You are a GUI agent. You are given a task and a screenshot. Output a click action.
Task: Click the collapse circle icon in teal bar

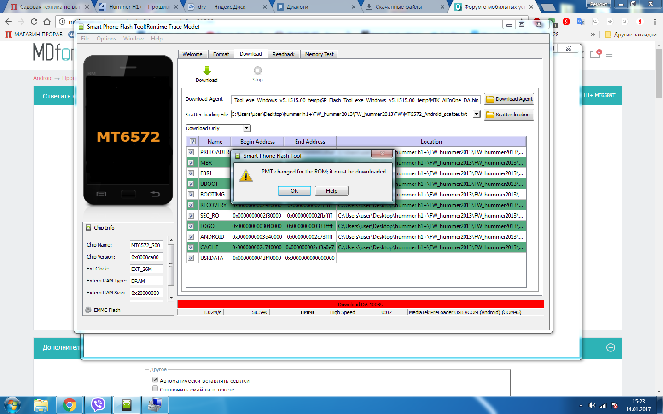611,348
